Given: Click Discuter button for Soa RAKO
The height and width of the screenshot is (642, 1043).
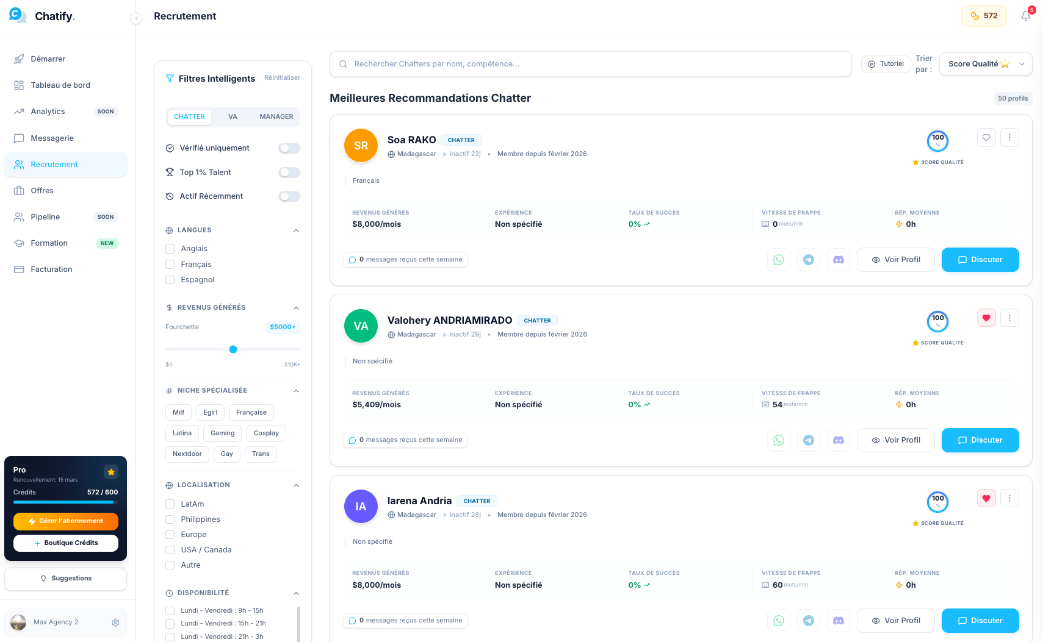Looking at the screenshot, I should [x=980, y=260].
